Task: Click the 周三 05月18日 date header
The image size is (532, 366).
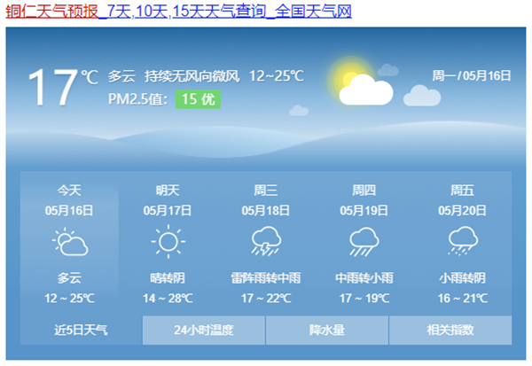Action: (266, 200)
